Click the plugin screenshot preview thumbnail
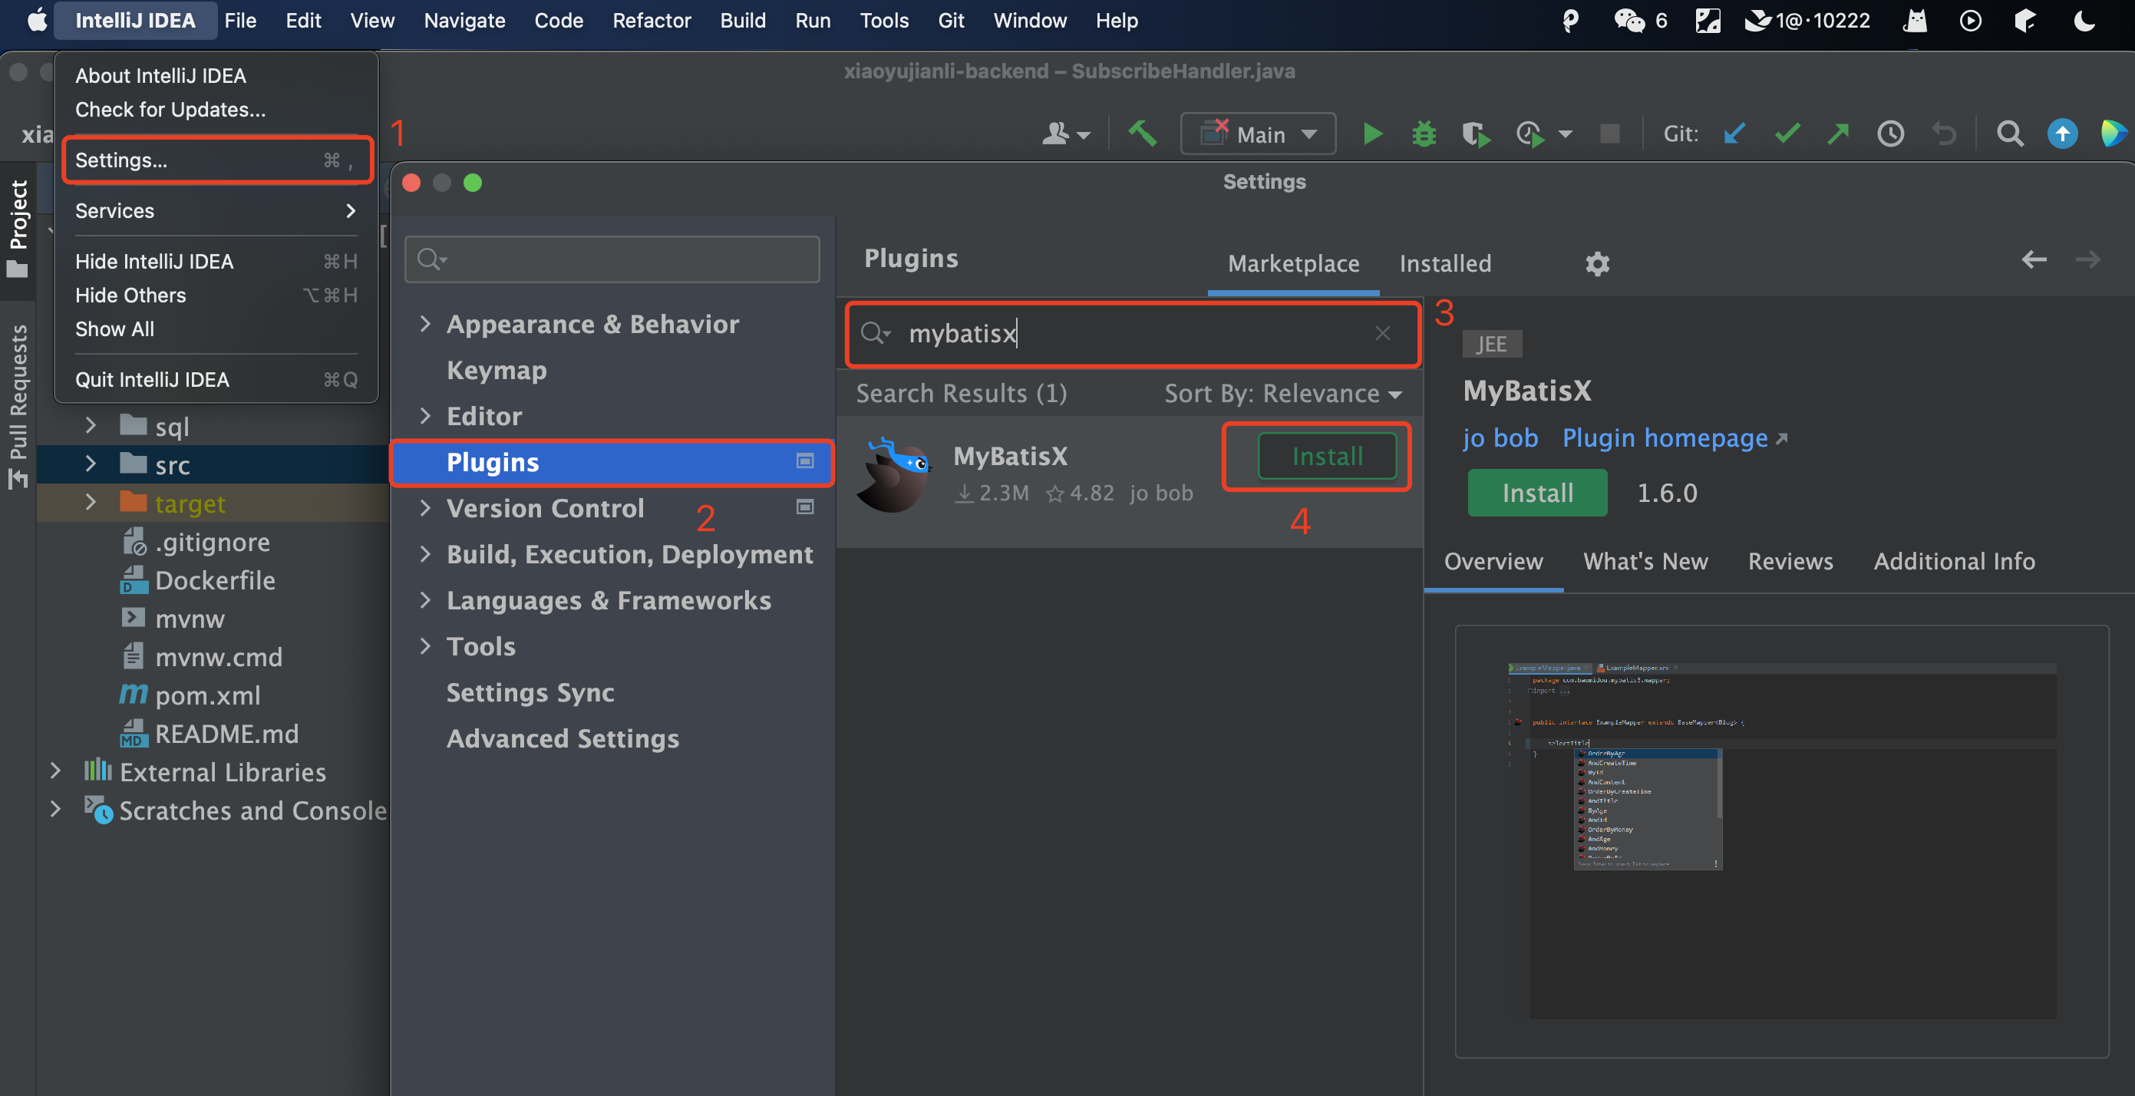2135x1096 pixels. (x=1781, y=840)
